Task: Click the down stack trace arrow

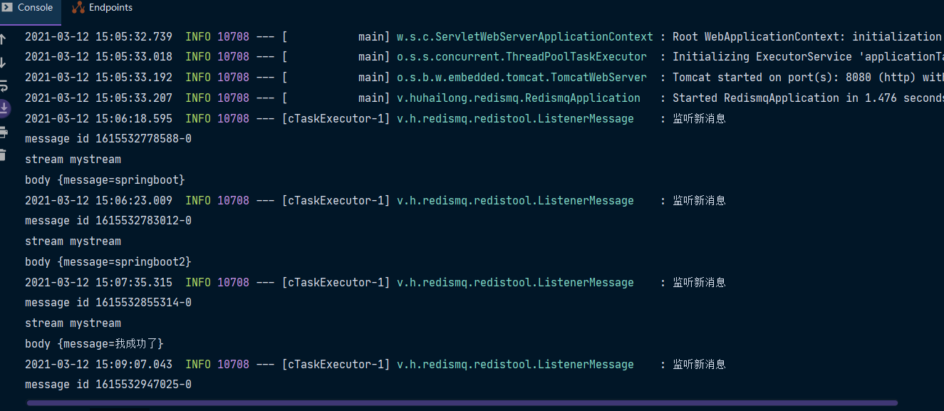Action: (3, 63)
